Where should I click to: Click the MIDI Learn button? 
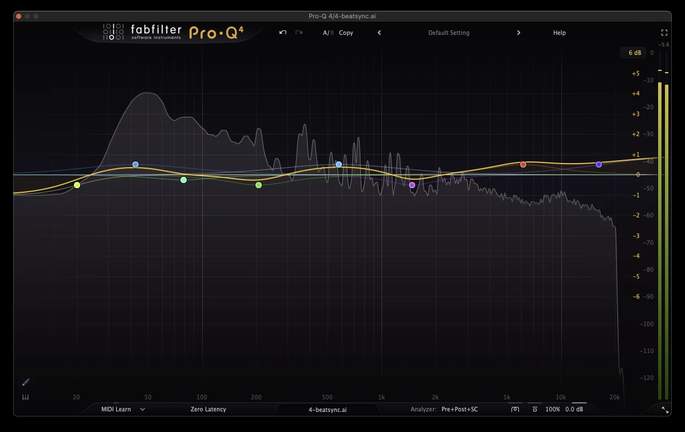[116, 409]
